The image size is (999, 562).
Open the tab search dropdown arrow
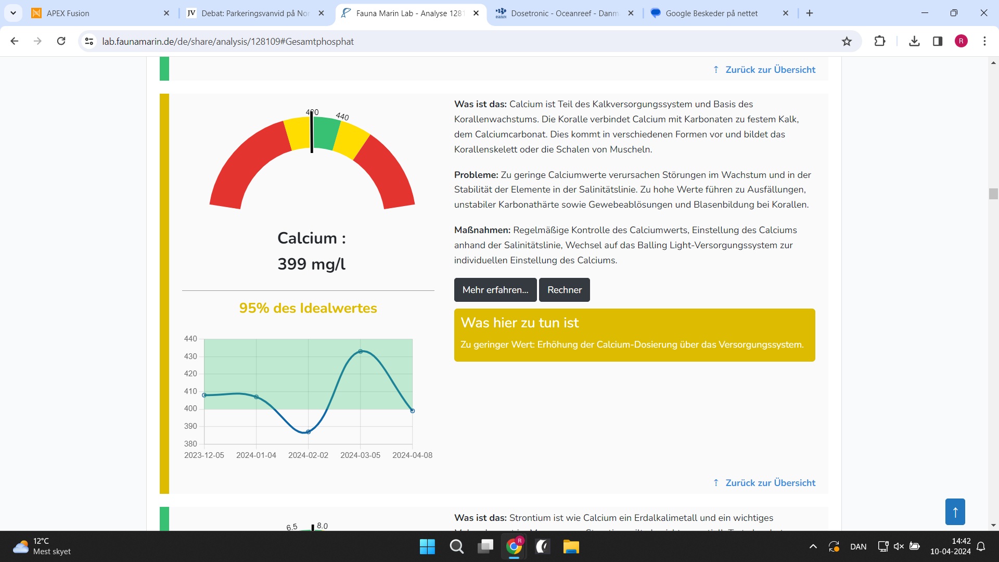click(x=13, y=13)
